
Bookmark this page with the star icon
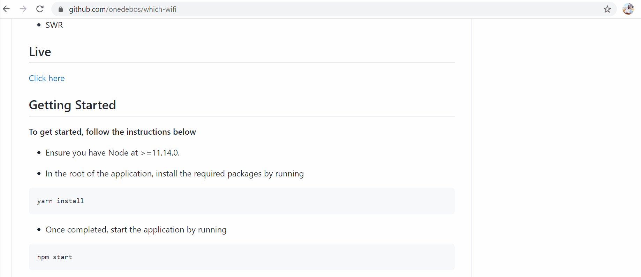pos(607,9)
